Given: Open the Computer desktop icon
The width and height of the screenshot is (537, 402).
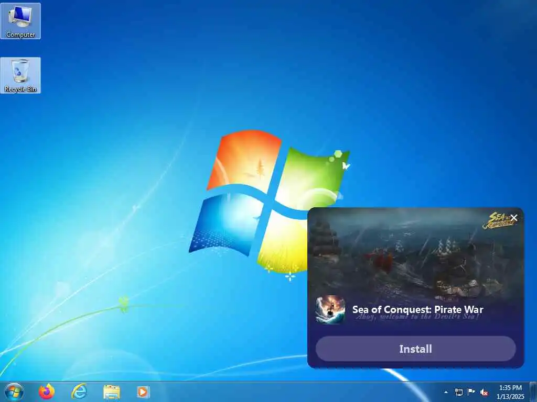Looking at the screenshot, I should [20, 21].
